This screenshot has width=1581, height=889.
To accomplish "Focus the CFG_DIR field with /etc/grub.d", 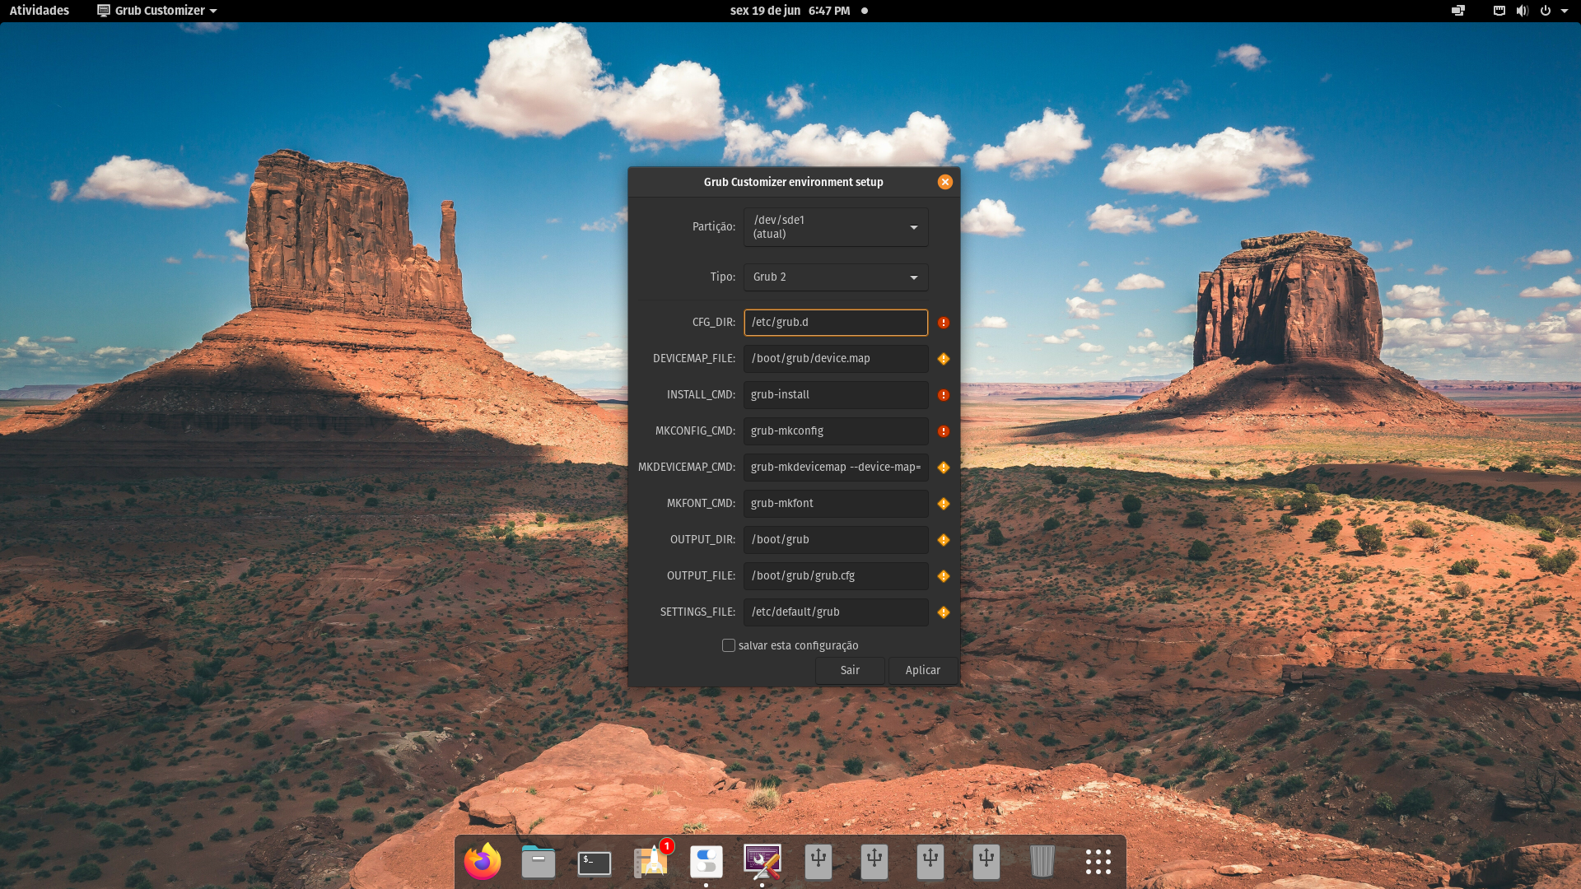I will pos(836,323).
